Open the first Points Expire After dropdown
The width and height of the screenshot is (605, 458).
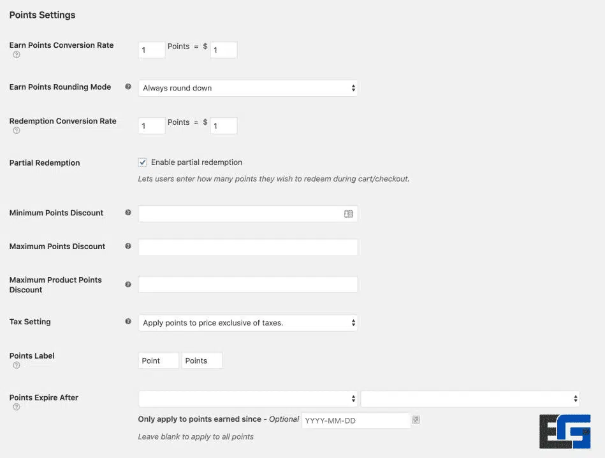tap(247, 397)
